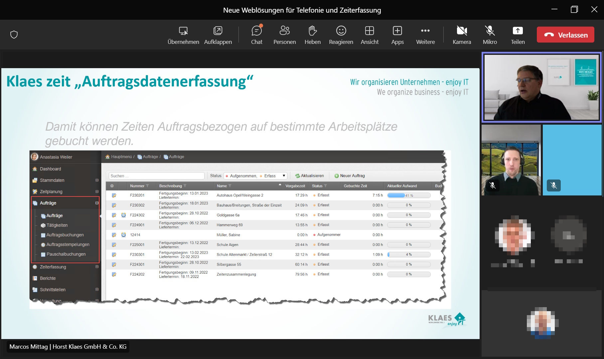
Task: Click the 0 % progress bar for Zeitenzusammenlegung
Action: pyautogui.click(x=409, y=274)
